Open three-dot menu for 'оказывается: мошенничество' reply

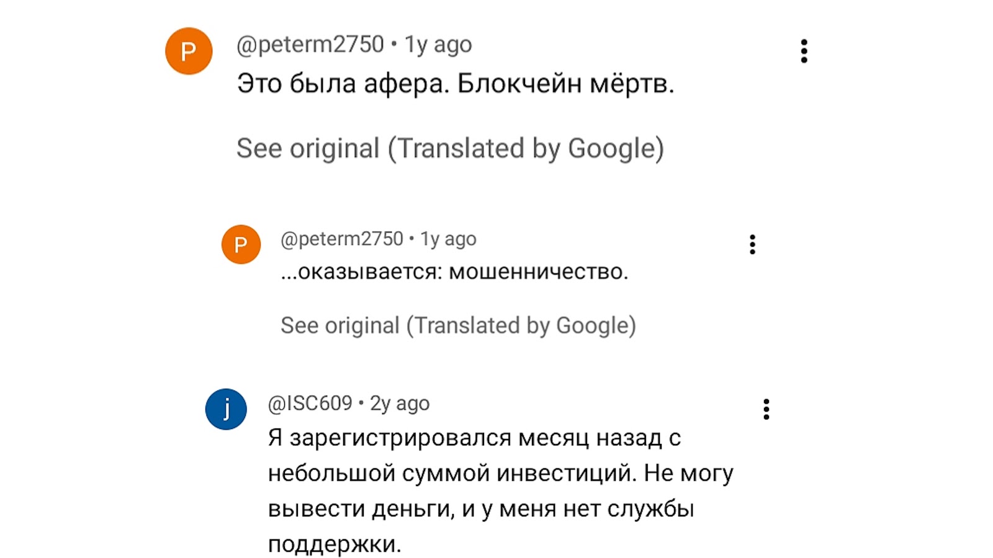coord(752,244)
